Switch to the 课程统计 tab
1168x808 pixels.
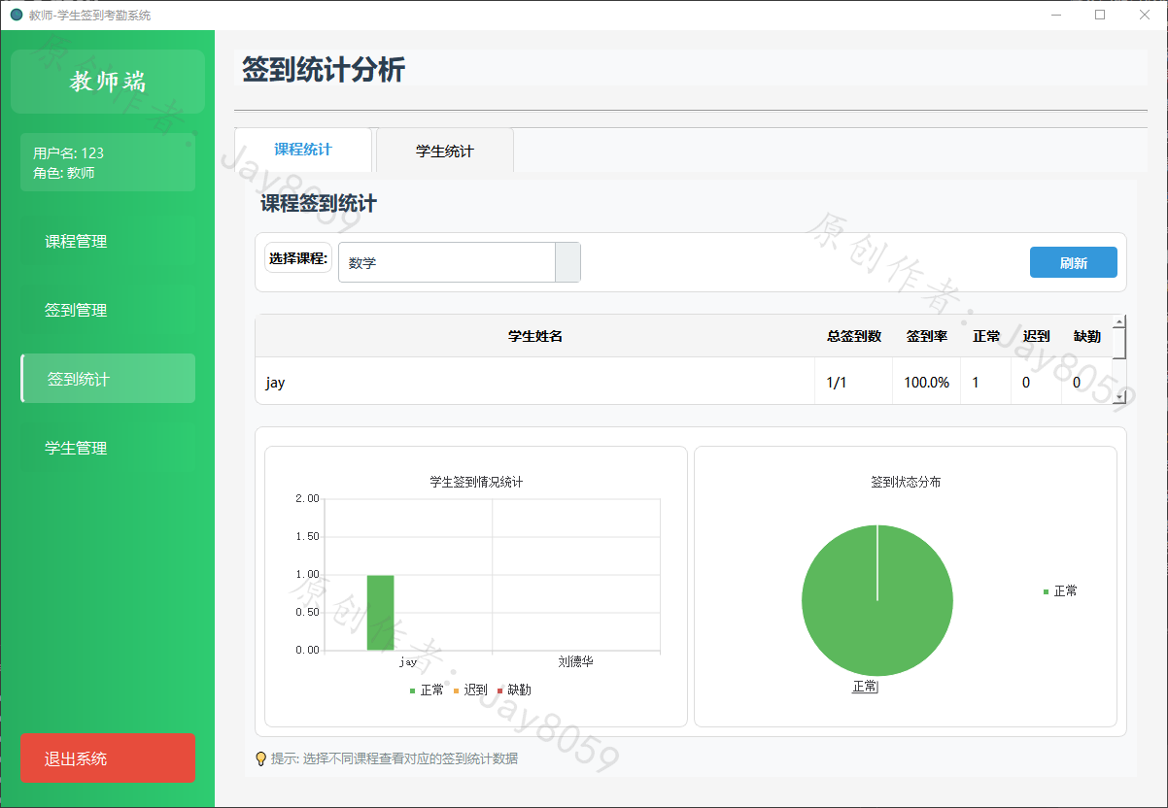pos(303,150)
